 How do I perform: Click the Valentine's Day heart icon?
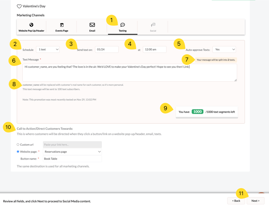[x=19, y=7]
